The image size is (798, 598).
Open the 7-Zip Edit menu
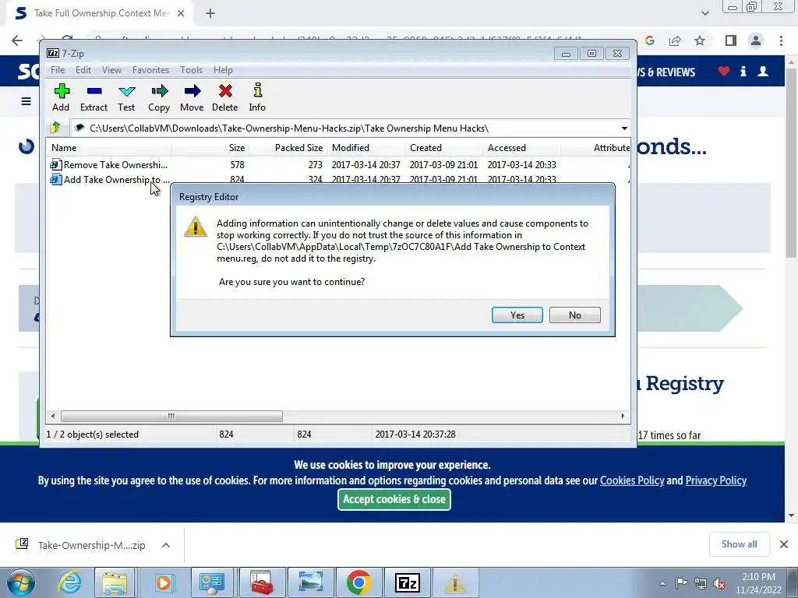pos(83,70)
